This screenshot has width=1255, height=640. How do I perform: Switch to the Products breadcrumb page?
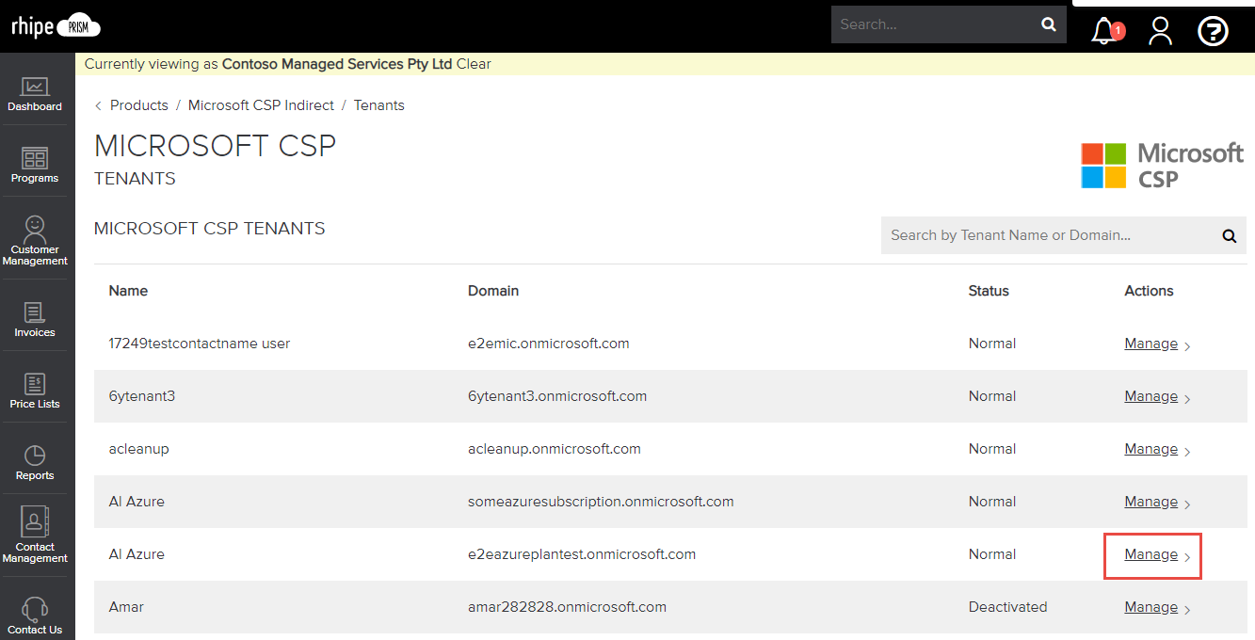pyautogui.click(x=138, y=104)
